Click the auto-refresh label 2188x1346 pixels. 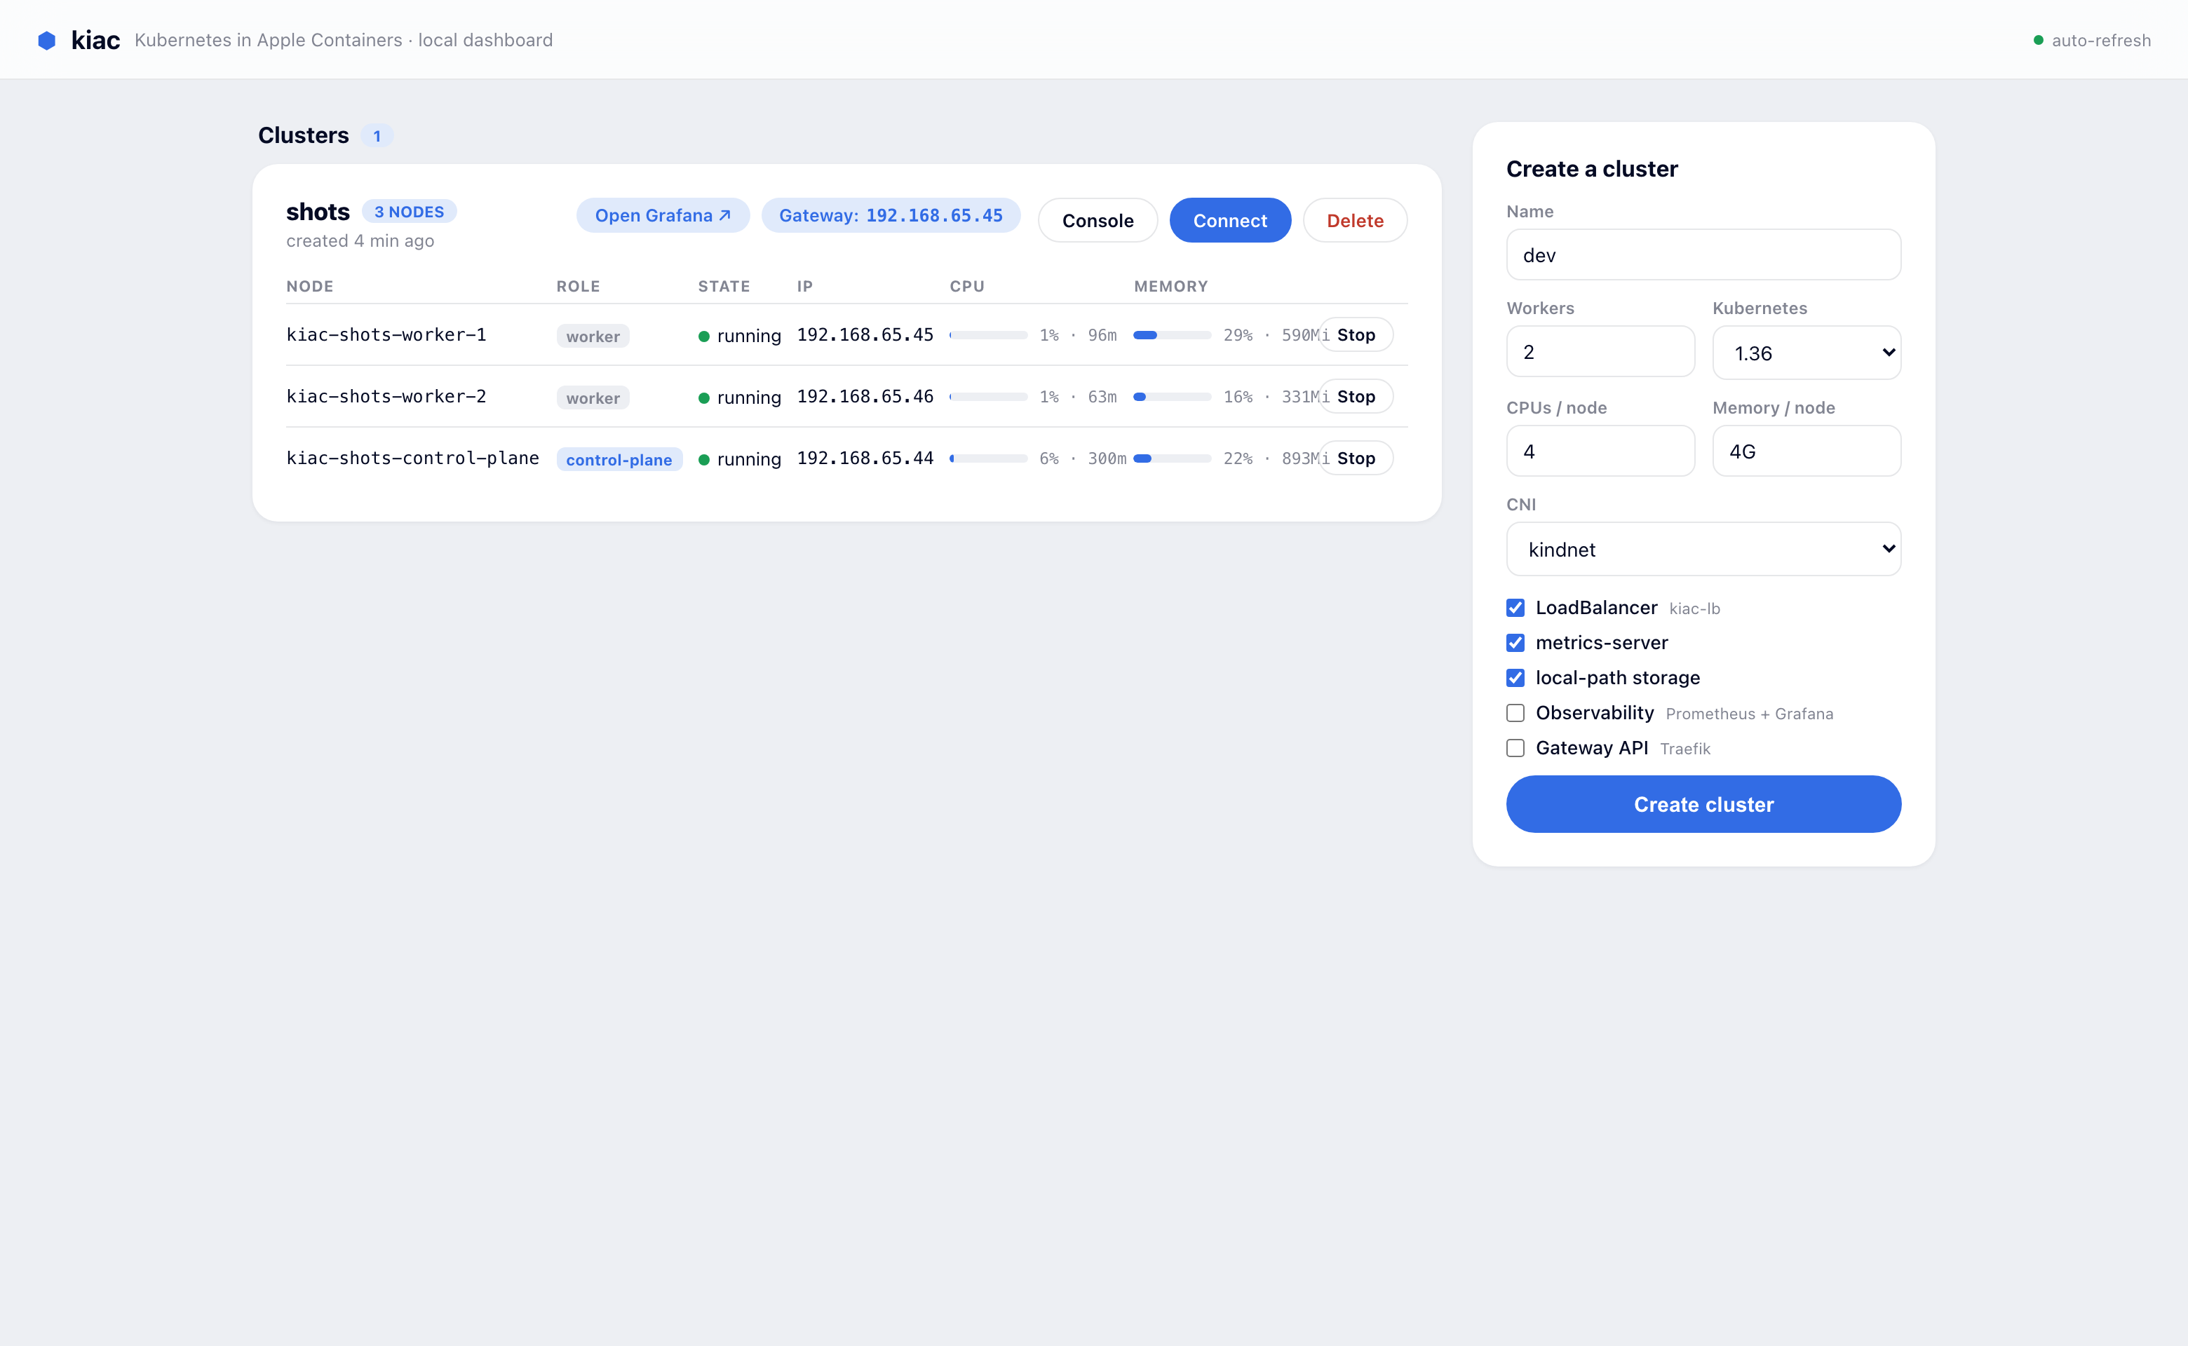[x=2101, y=40]
